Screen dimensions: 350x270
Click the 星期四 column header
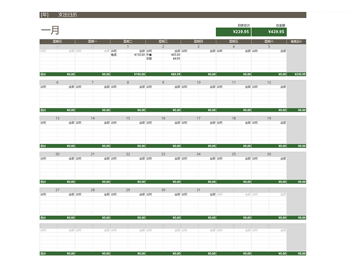[x=199, y=42]
